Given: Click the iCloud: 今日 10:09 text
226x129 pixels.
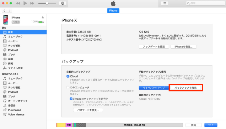Looking at the screenshot, I should click(x=149, y=99).
